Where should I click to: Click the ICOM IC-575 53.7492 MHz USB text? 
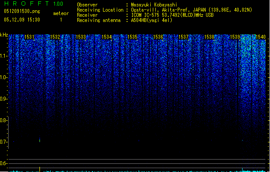(172, 15)
